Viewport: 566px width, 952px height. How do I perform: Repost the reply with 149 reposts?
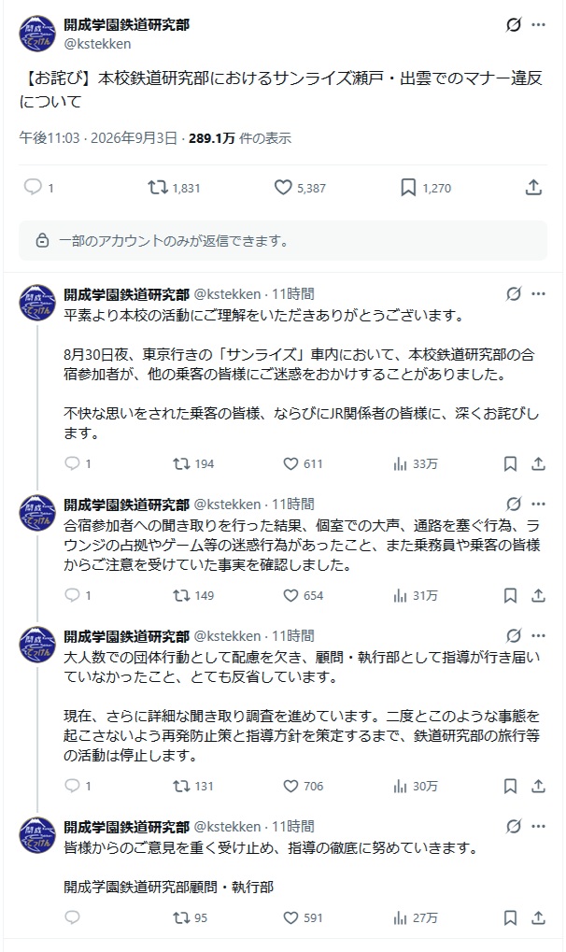click(181, 596)
